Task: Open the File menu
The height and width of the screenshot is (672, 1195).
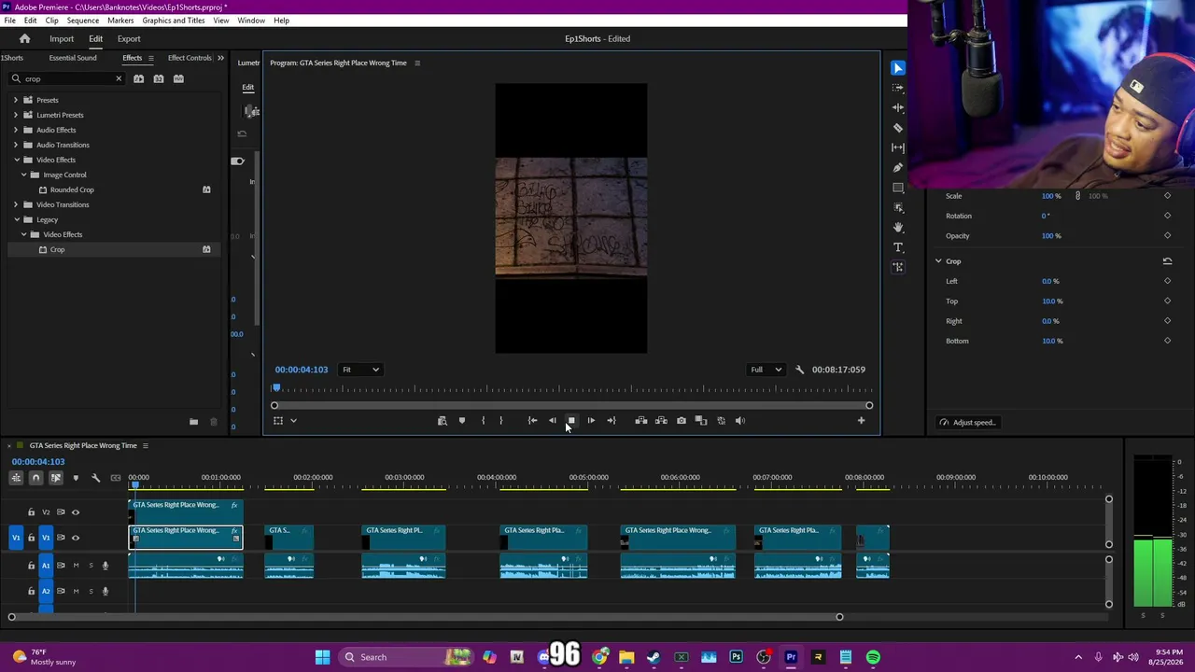Action: click(x=9, y=21)
